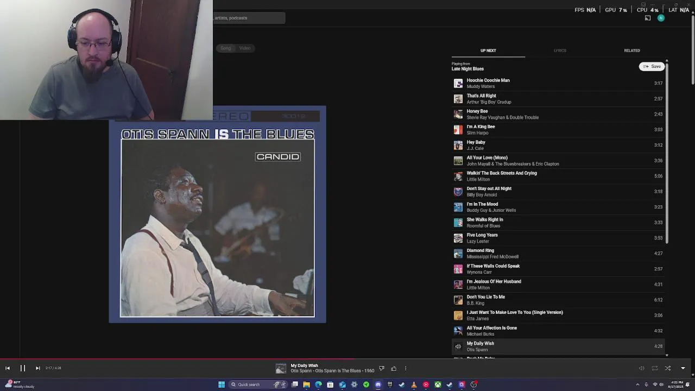Image resolution: width=695 pixels, height=391 pixels.
Task: Like My Daily Wish with thumbs up
Action: click(x=394, y=369)
